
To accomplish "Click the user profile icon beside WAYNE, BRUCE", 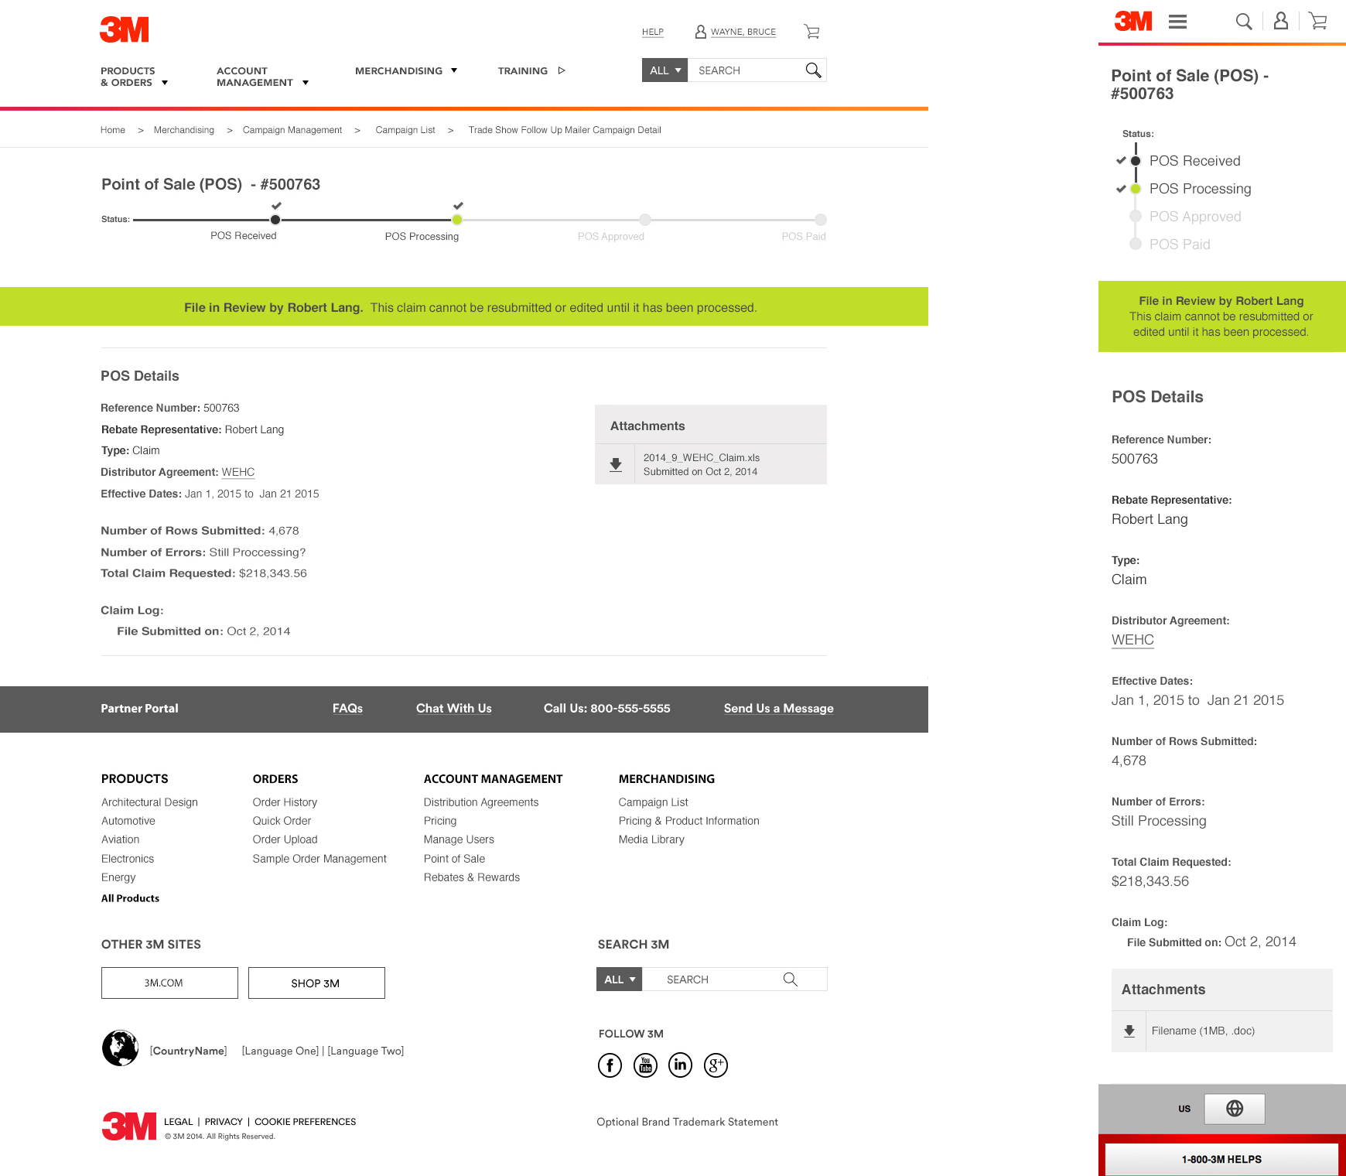I will [x=701, y=32].
